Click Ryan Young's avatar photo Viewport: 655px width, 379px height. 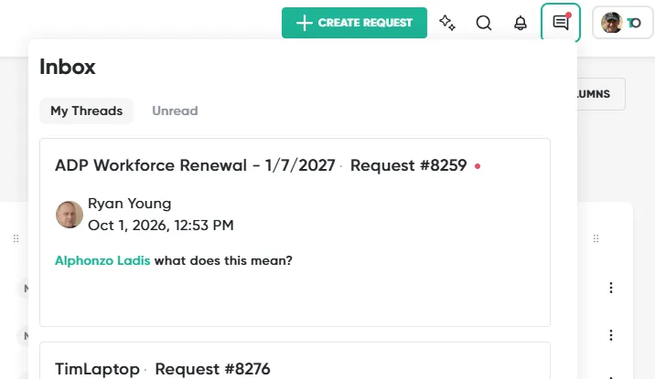(70, 215)
